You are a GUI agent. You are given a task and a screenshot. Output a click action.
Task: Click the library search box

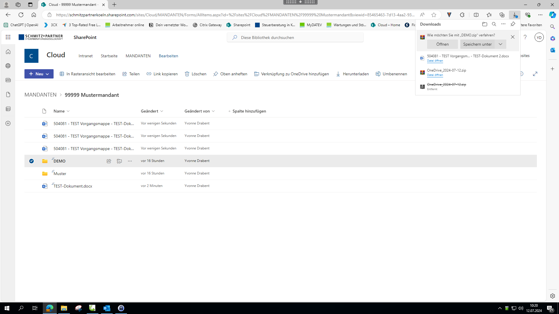[x=295, y=38]
